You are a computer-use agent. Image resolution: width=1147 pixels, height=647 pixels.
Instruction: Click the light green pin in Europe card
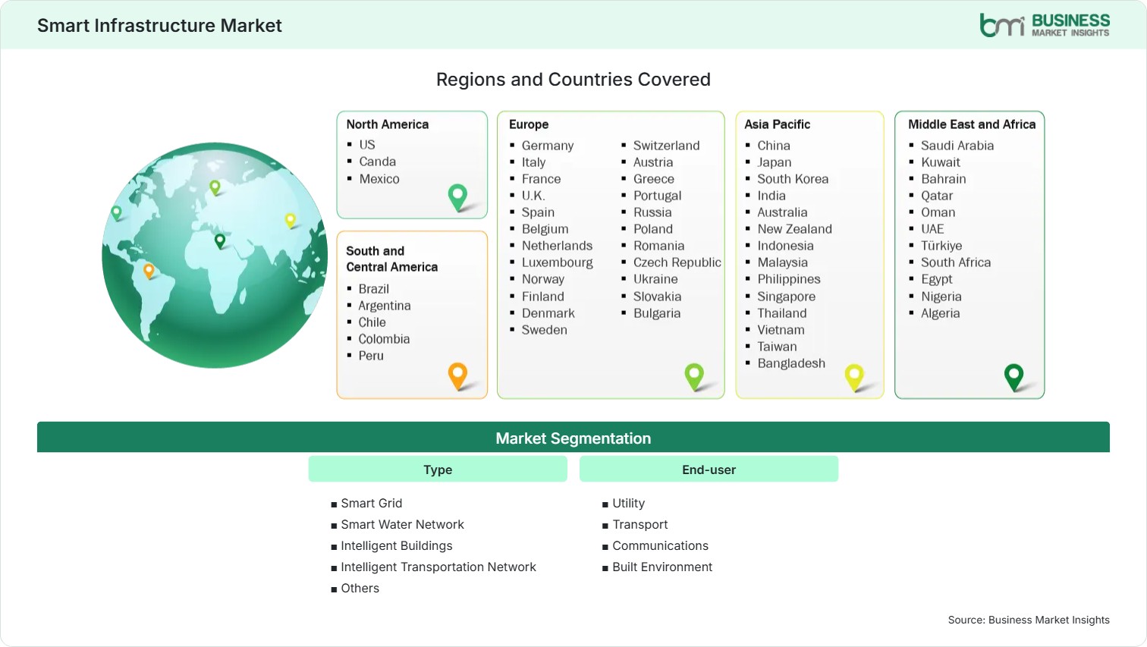point(694,377)
